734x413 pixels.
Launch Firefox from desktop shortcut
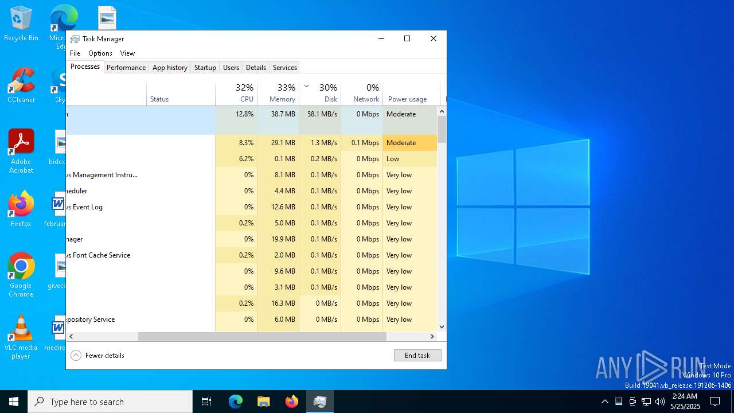(21, 210)
